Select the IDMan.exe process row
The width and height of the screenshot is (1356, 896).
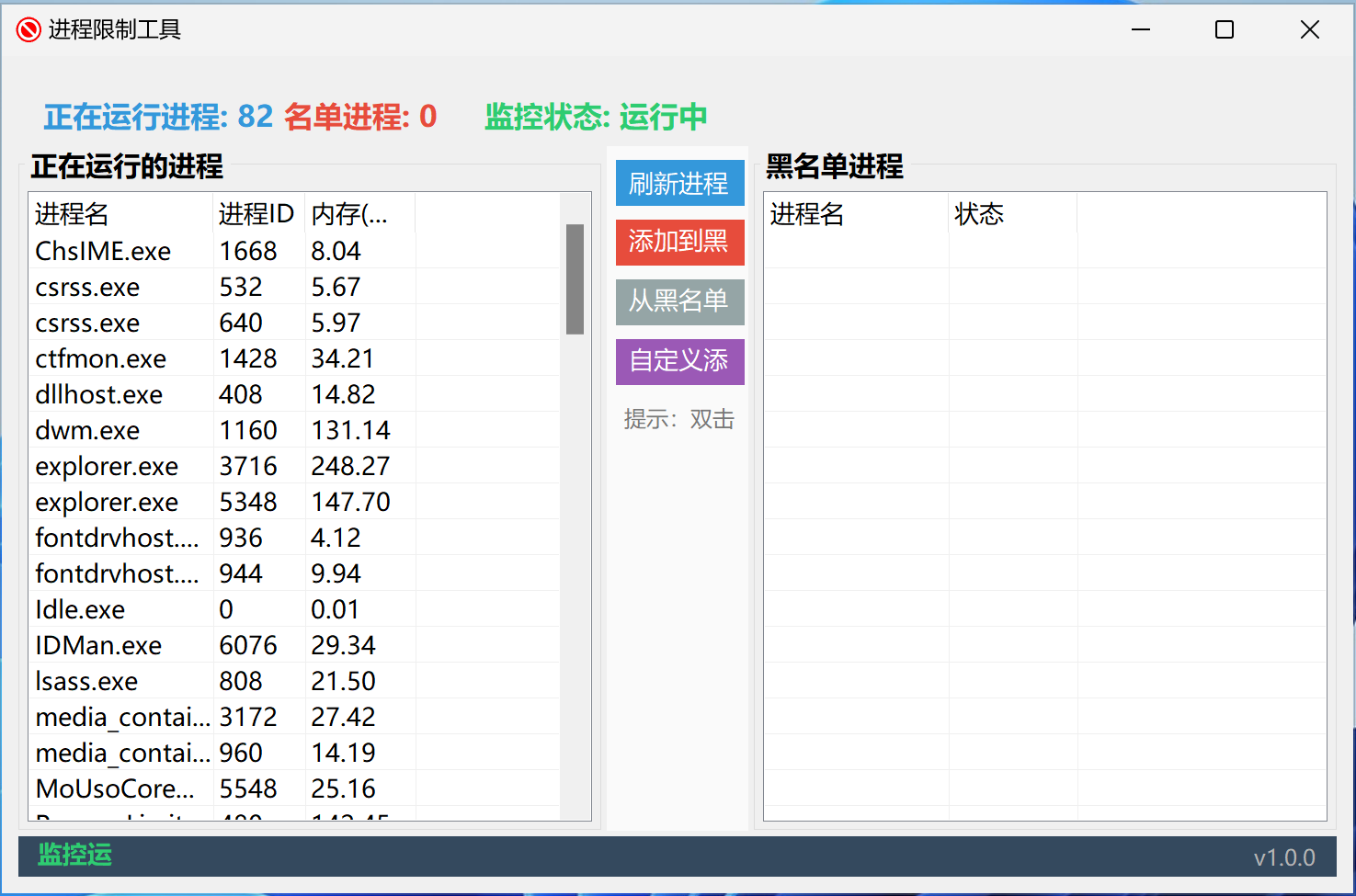pyautogui.click(x=294, y=645)
